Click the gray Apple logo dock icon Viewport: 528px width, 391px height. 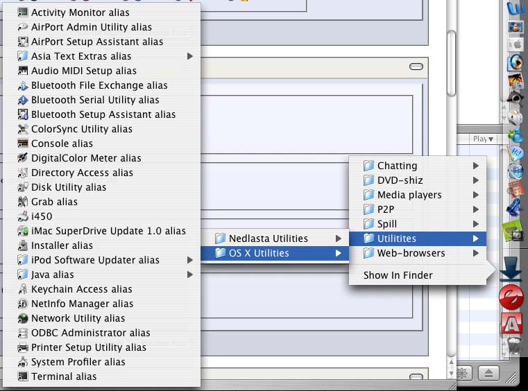(x=516, y=44)
